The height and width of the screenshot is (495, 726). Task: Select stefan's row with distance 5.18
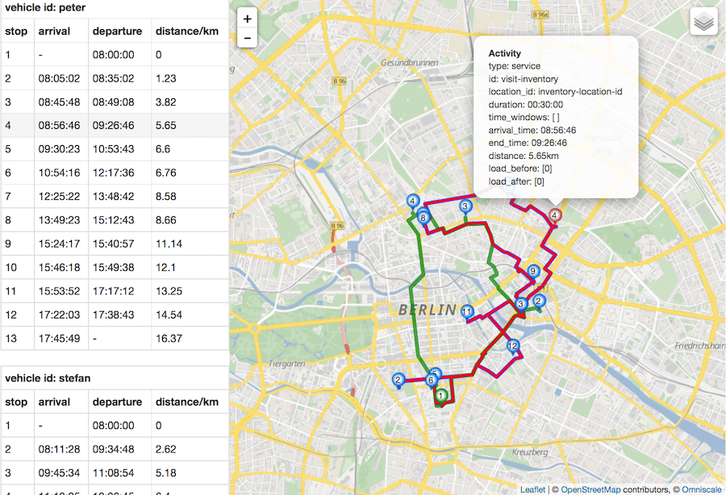(114, 472)
